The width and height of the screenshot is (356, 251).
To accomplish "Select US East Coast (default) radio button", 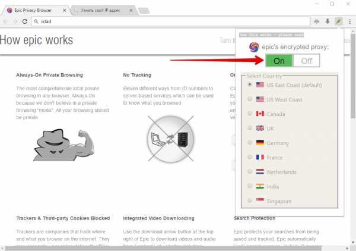I will (250, 84).
